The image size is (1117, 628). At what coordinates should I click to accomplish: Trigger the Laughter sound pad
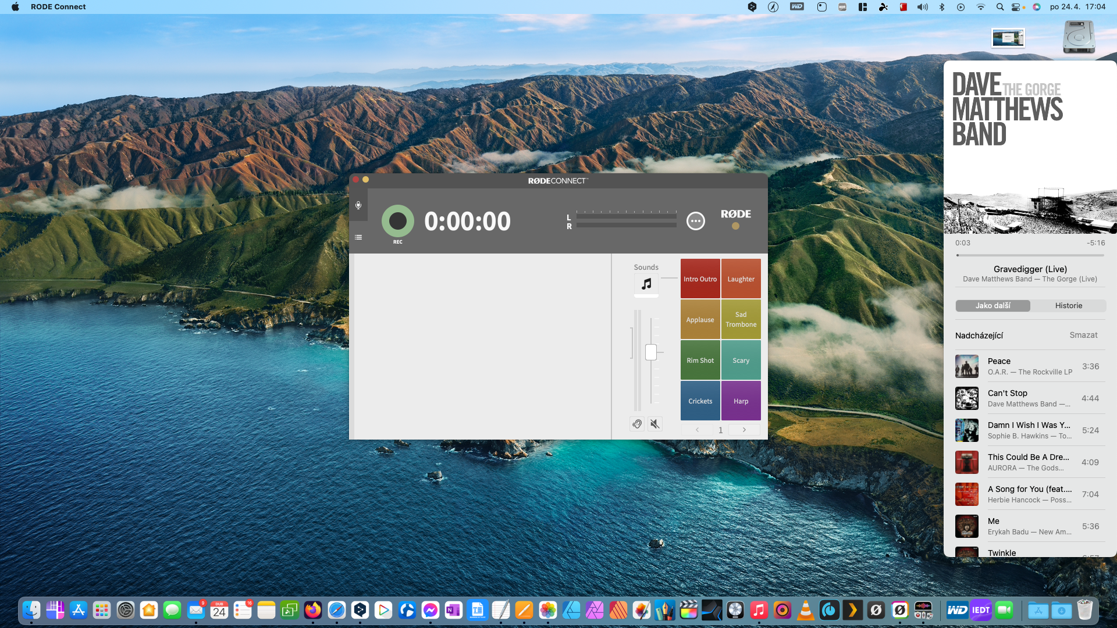click(741, 279)
